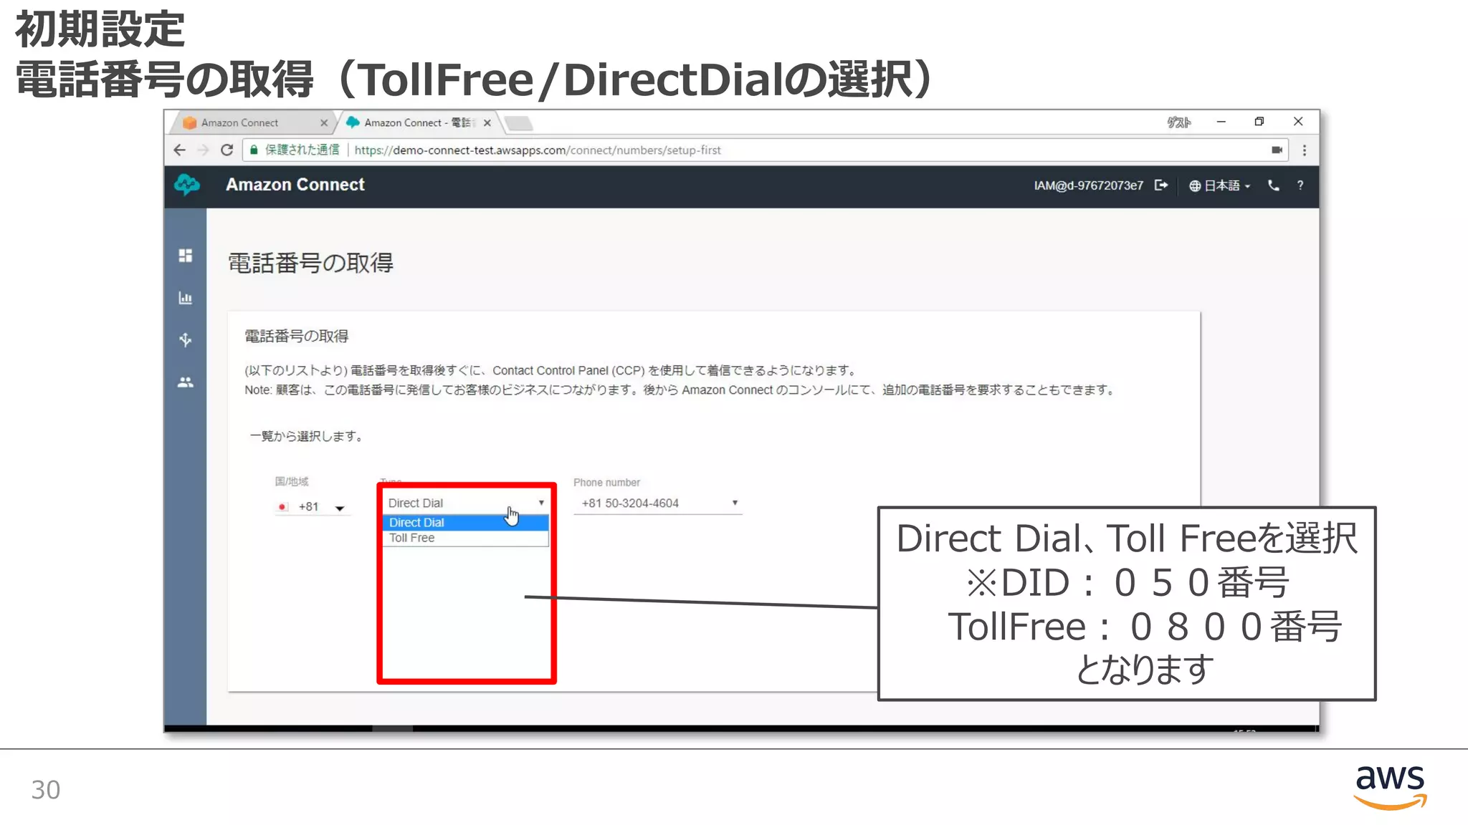Open the +81 50-3204-4604 phone number dropdown
This screenshot has height=825, width=1468.
[x=657, y=503]
